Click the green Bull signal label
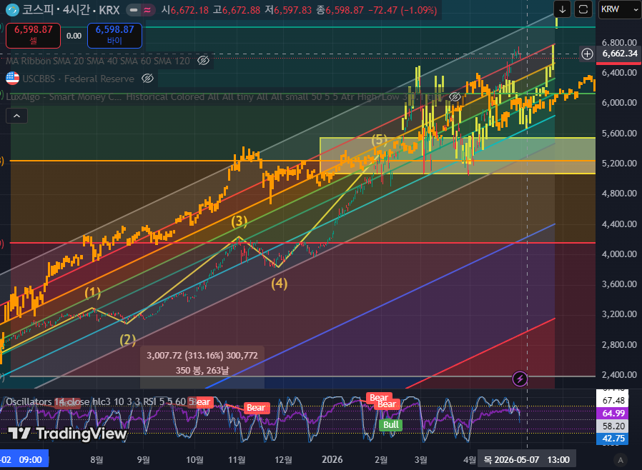Image resolution: width=642 pixels, height=470 pixels. point(390,425)
